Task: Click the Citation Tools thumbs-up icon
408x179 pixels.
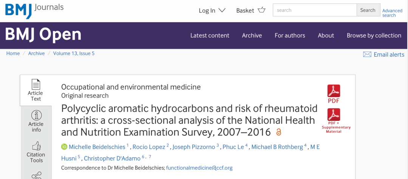Action: coord(36,146)
